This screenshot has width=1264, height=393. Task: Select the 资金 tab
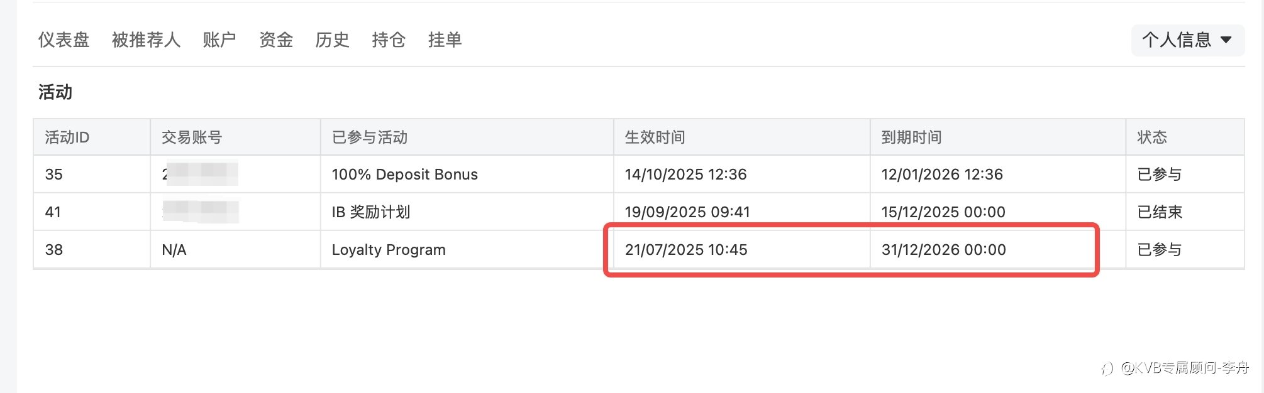pyautogui.click(x=276, y=40)
